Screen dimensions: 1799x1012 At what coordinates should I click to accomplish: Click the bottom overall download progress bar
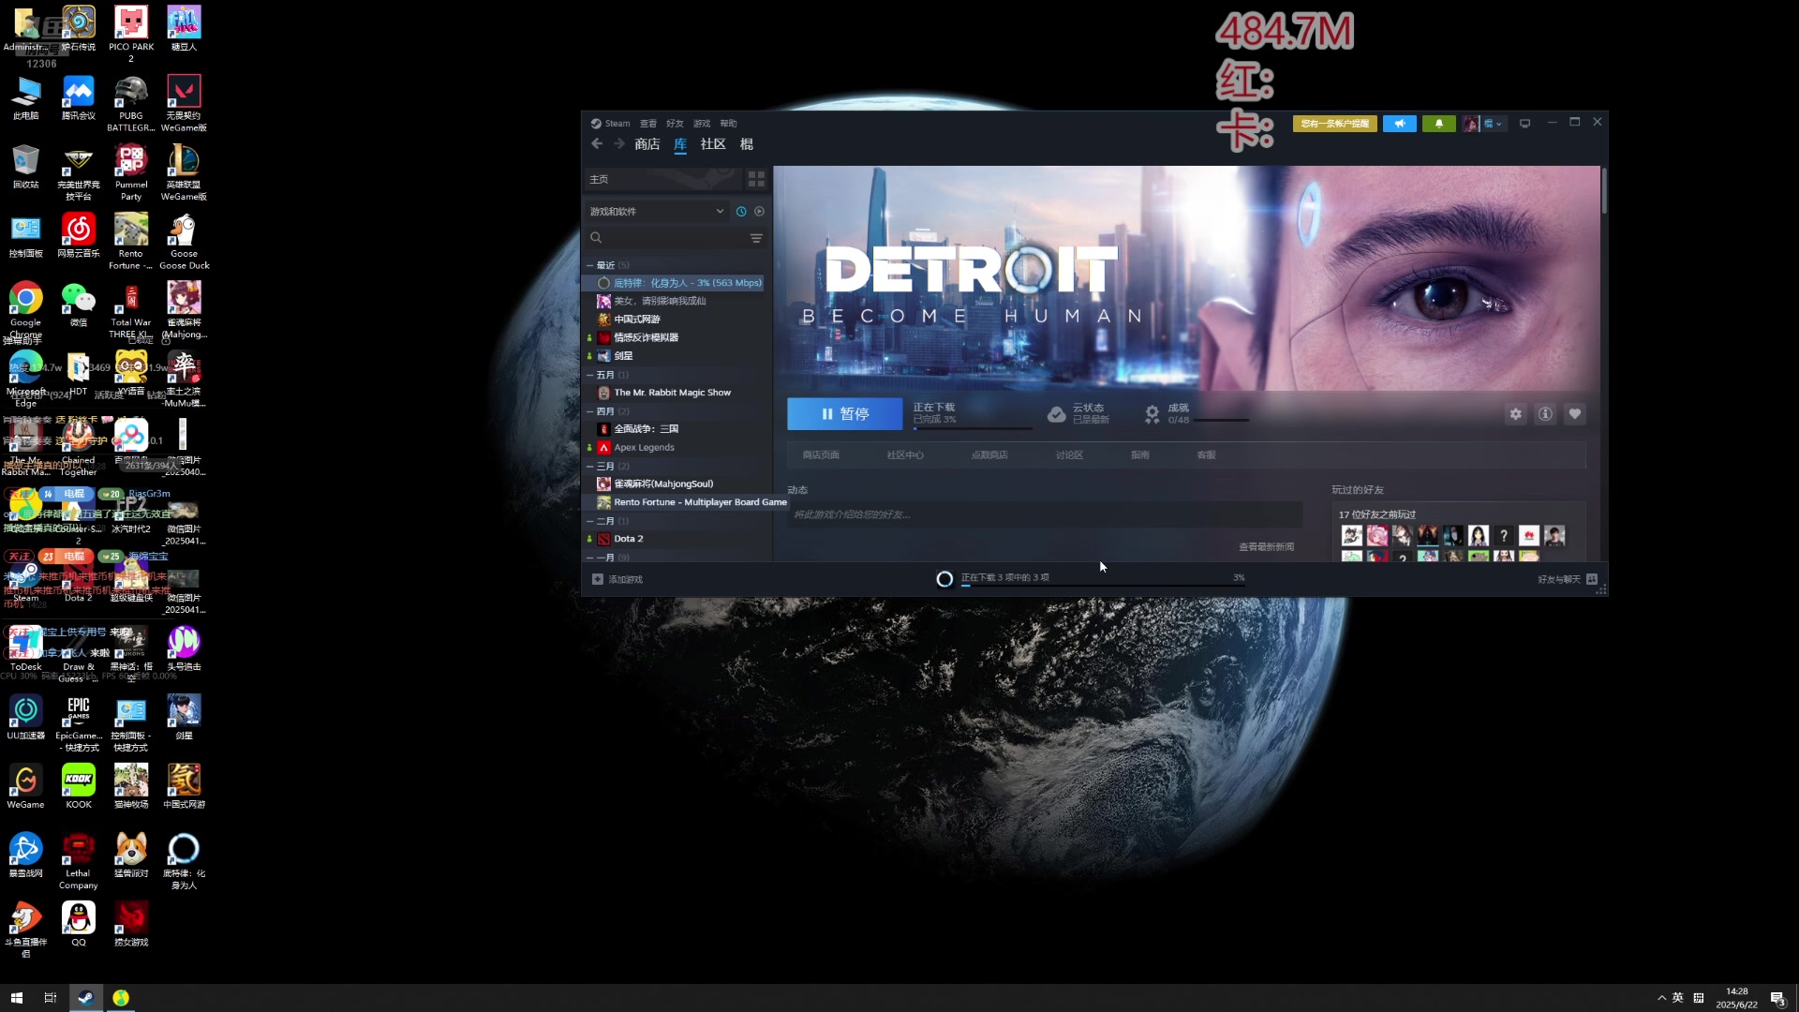click(x=1103, y=586)
